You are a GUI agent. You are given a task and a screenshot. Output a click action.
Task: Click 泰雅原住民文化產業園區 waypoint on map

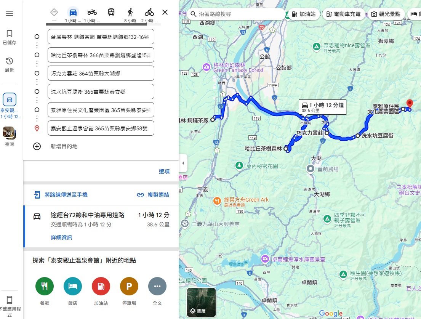[403, 109]
